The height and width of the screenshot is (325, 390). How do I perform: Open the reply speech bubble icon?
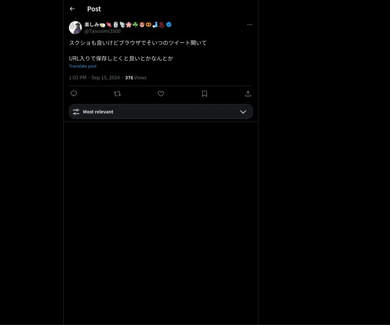[x=74, y=94]
